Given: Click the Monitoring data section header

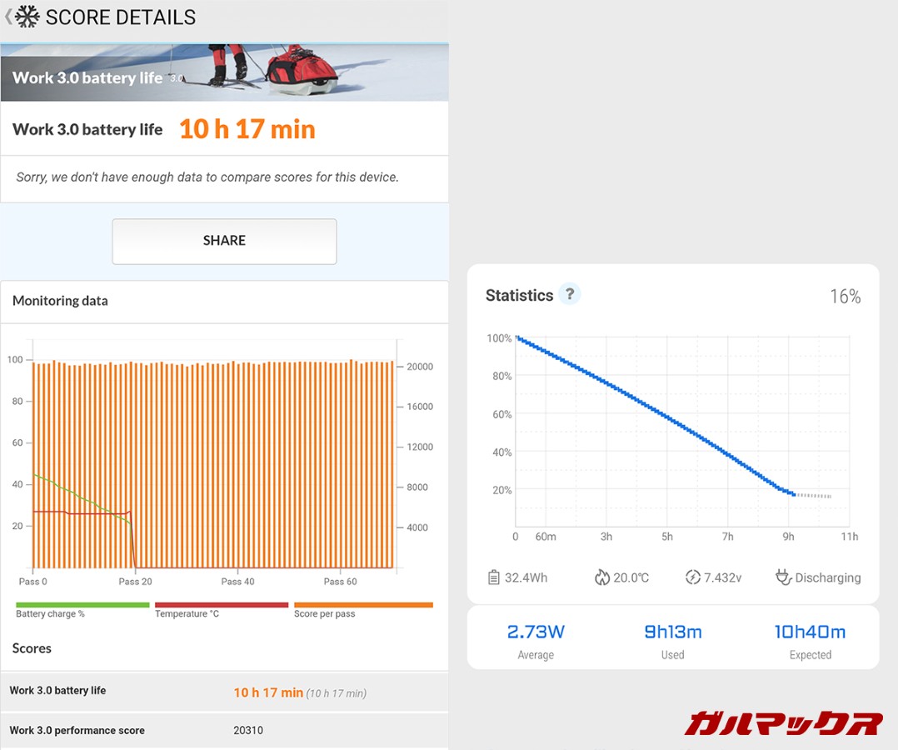Looking at the screenshot, I should coord(60,301).
